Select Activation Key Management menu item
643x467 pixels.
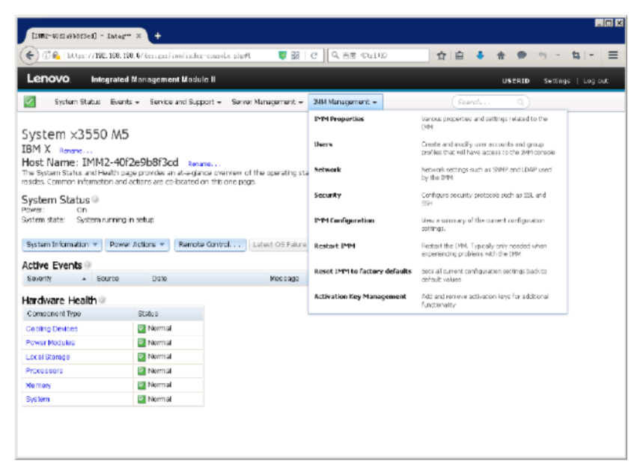(x=360, y=296)
